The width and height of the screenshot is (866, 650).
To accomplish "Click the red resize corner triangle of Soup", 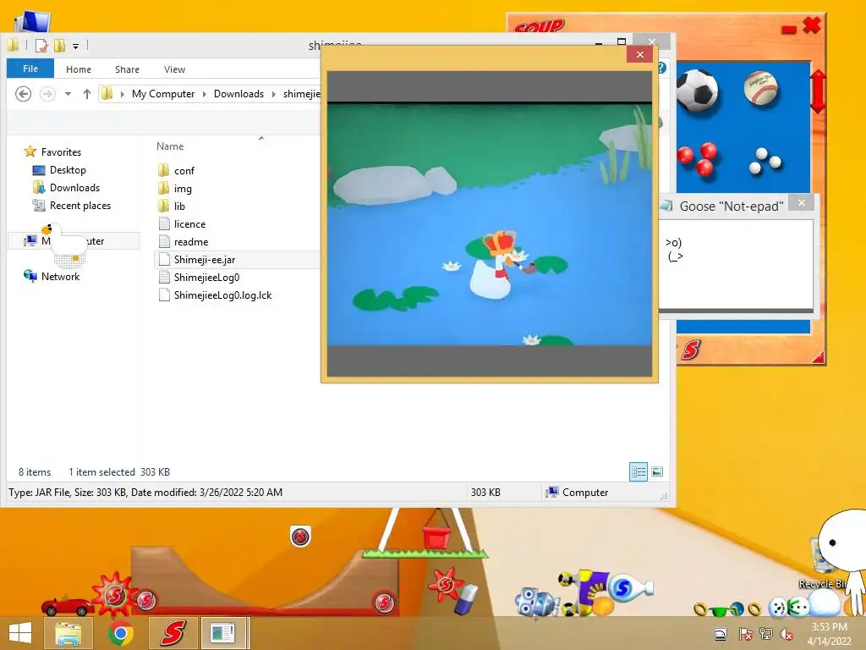I will 818,357.
